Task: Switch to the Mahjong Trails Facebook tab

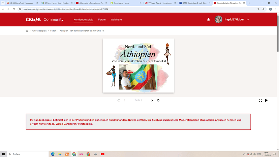Action: [x=22, y=3]
